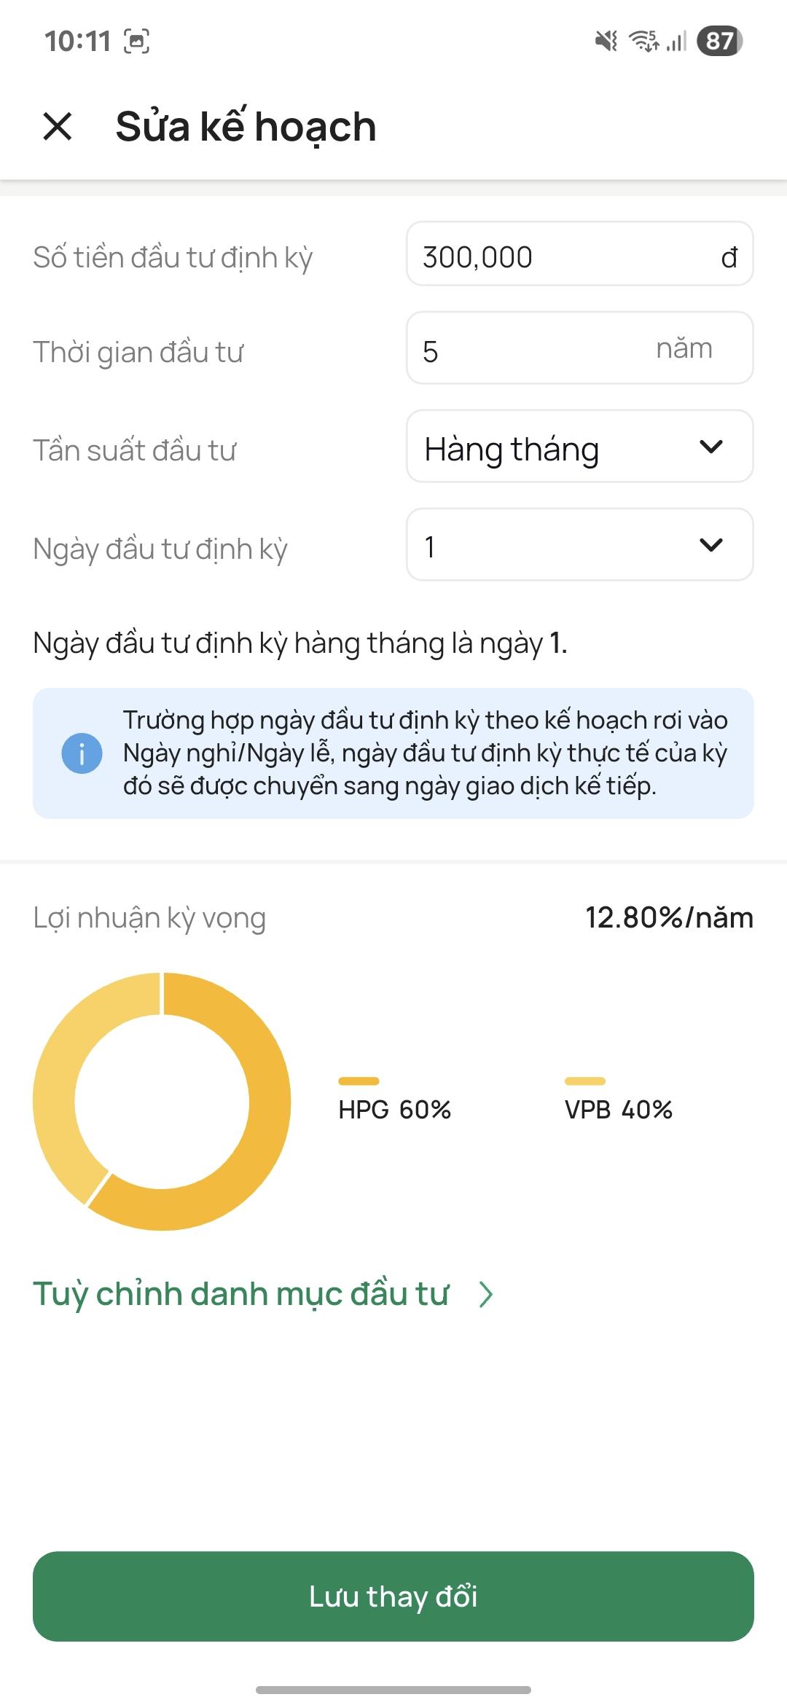Image resolution: width=787 pixels, height=1705 pixels.
Task: Tap the mobile signal strength icon
Action: [x=674, y=42]
